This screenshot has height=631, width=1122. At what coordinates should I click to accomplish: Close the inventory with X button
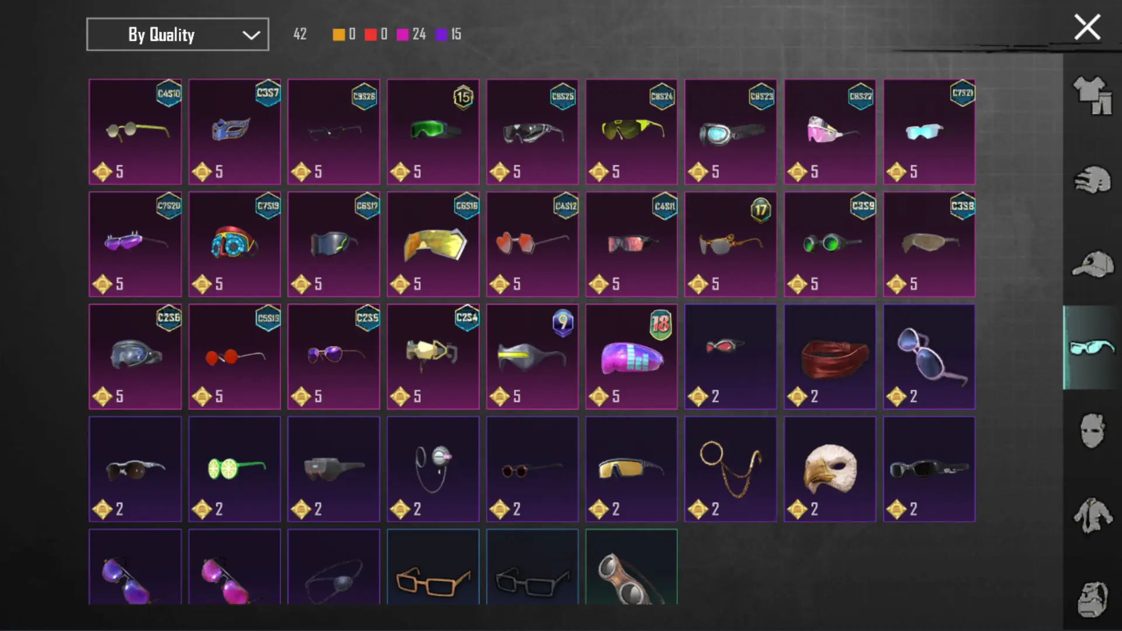click(x=1087, y=27)
